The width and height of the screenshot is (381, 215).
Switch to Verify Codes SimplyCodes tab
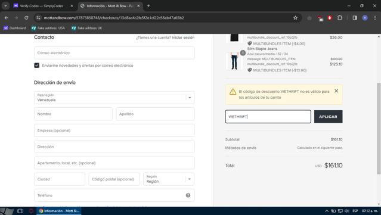click(x=41, y=6)
